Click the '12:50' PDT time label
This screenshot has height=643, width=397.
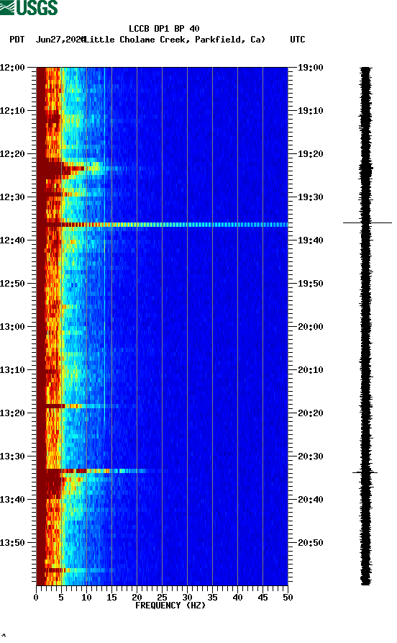click(x=12, y=284)
